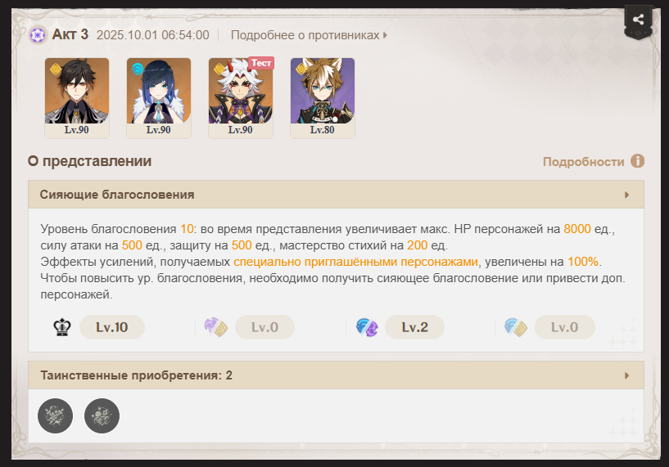The image size is (669, 467).
Task: Open the Lv.80 fox-eared character card
Action: [323, 98]
